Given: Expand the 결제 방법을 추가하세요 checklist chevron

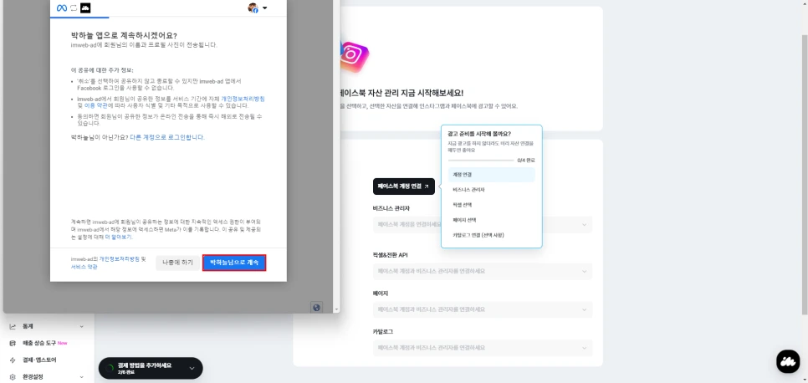Looking at the screenshot, I should pyautogui.click(x=192, y=368).
